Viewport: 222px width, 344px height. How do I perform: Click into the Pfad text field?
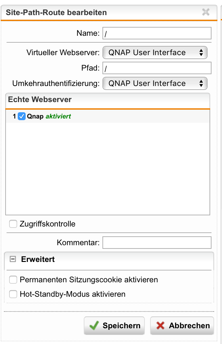[x=157, y=68]
